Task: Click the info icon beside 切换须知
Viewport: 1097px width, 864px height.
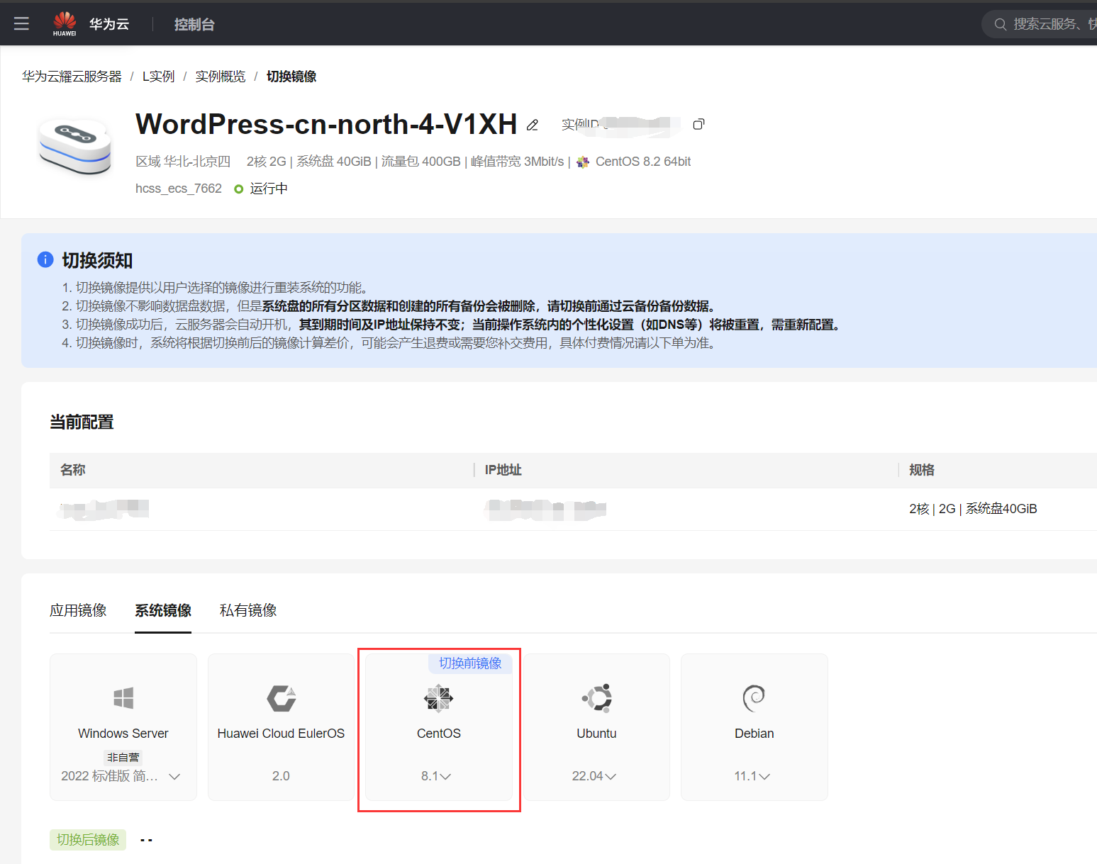Action: pyautogui.click(x=45, y=259)
